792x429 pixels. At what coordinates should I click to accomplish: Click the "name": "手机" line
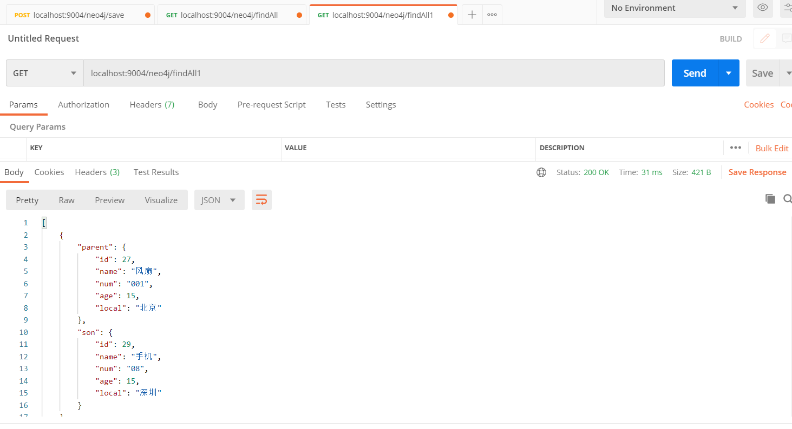coord(129,357)
